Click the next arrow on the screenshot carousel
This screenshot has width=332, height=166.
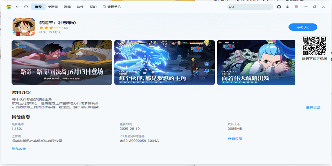[290, 63]
